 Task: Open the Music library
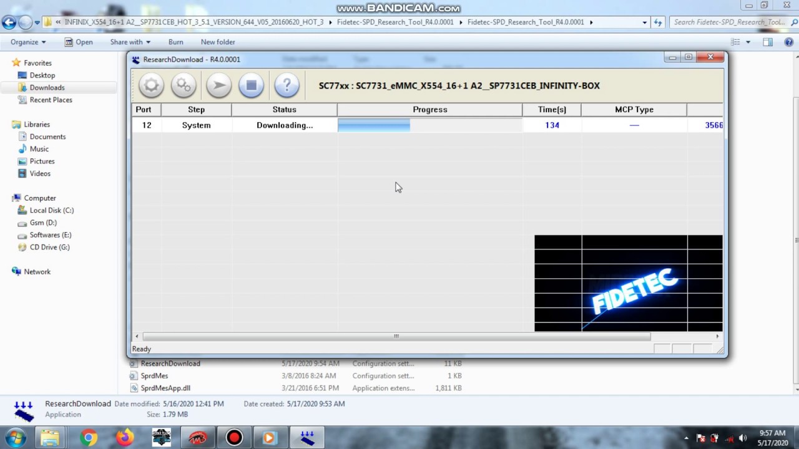(x=39, y=149)
